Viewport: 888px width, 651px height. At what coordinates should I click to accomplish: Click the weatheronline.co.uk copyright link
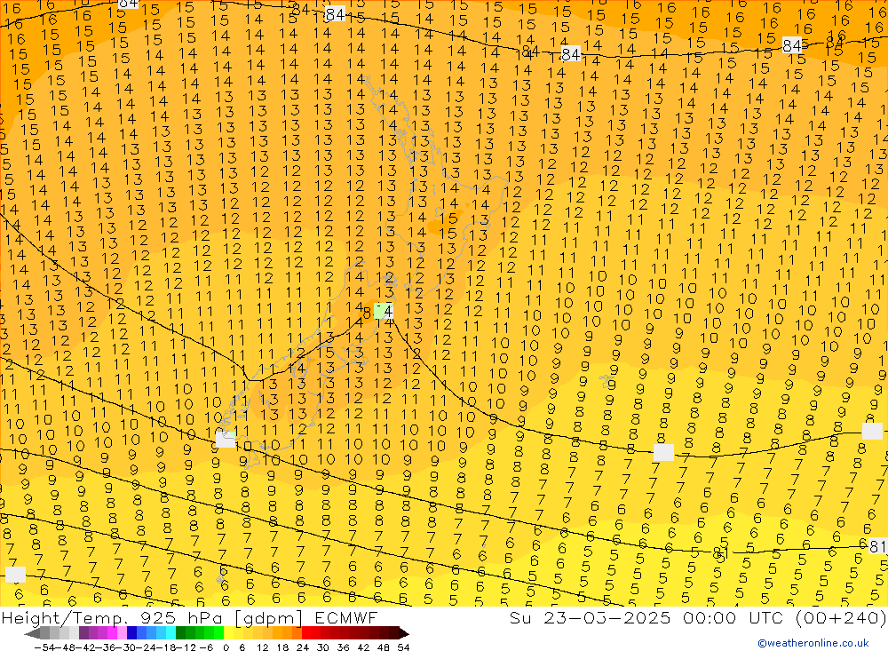pyautogui.click(x=813, y=643)
